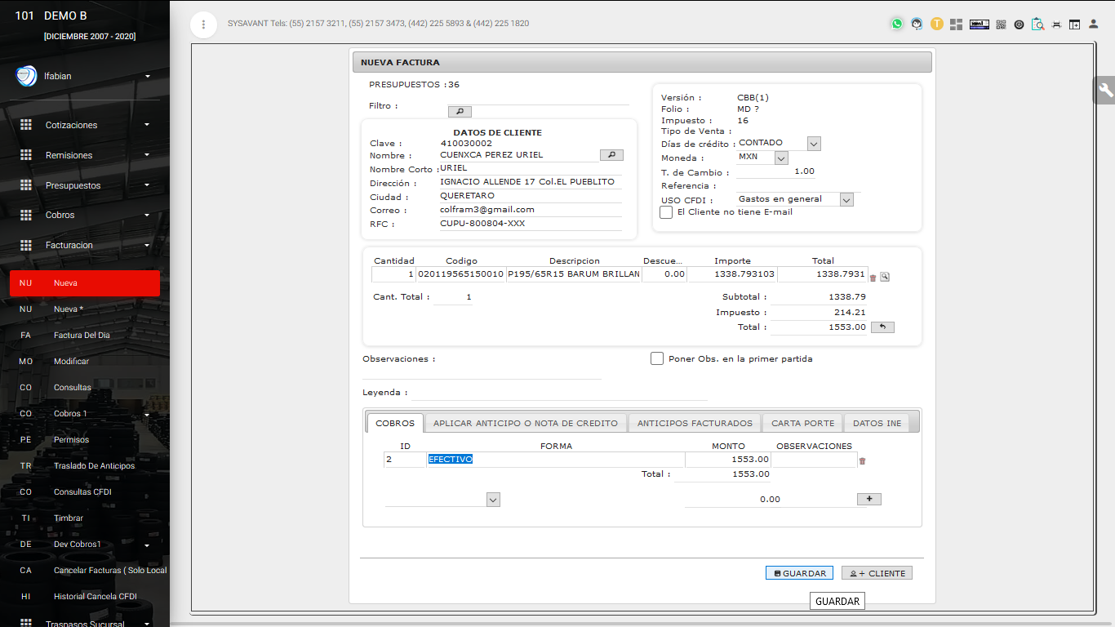Click the yellow T circle icon
This screenshot has height=627, width=1115.
point(937,24)
